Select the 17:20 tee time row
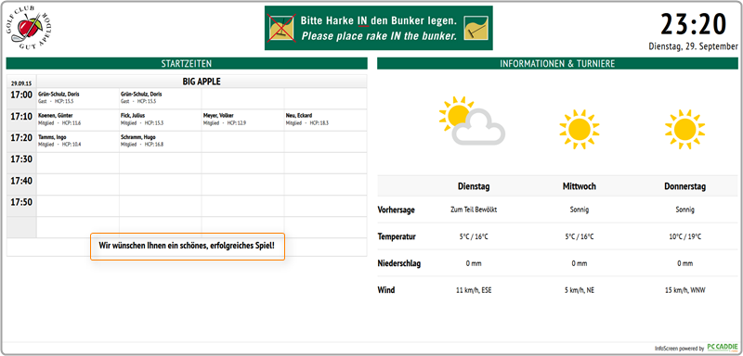This screenshot has height=356, width=743. coord(187,142)
